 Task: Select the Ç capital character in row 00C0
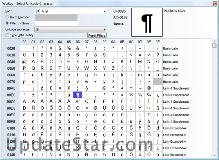point(86,102)
